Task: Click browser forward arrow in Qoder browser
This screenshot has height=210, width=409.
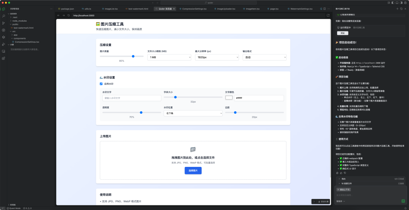Action: click(x=63, y=16)
